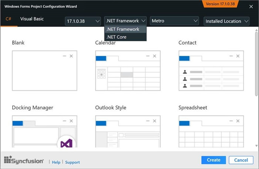Click the Syncfusion logo
Viewport: 259px width, 169px height.
24,160
